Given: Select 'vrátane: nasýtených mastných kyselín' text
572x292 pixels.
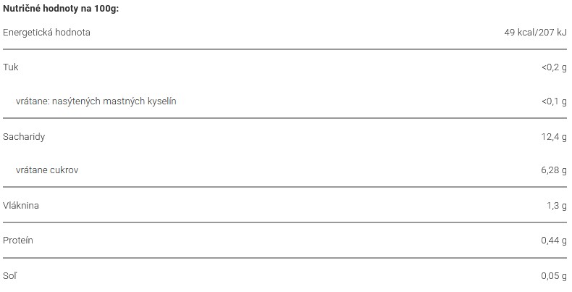Looking at the screenshot, I should tap(96, 101).
